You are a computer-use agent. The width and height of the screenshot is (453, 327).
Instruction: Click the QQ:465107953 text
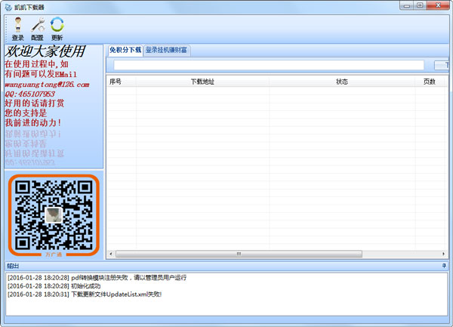29,94
